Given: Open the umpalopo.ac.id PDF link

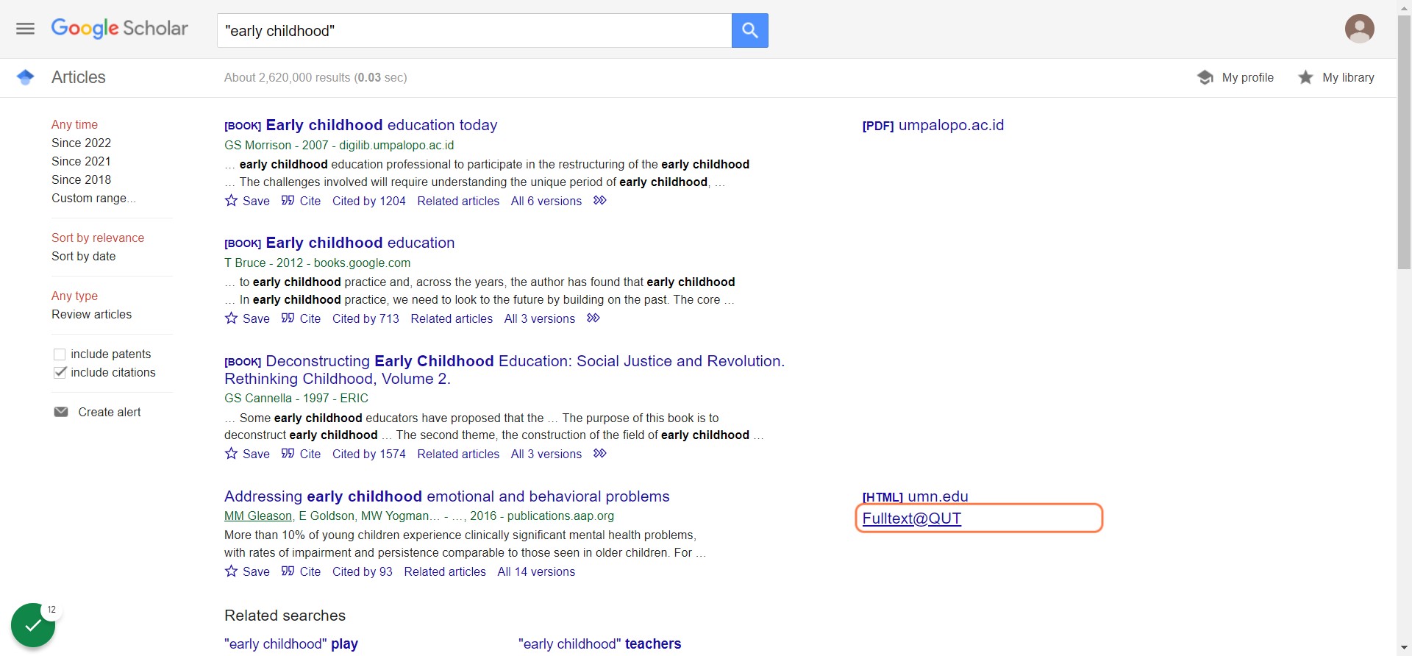Looking at the screenshot, I should click(933, 125).
